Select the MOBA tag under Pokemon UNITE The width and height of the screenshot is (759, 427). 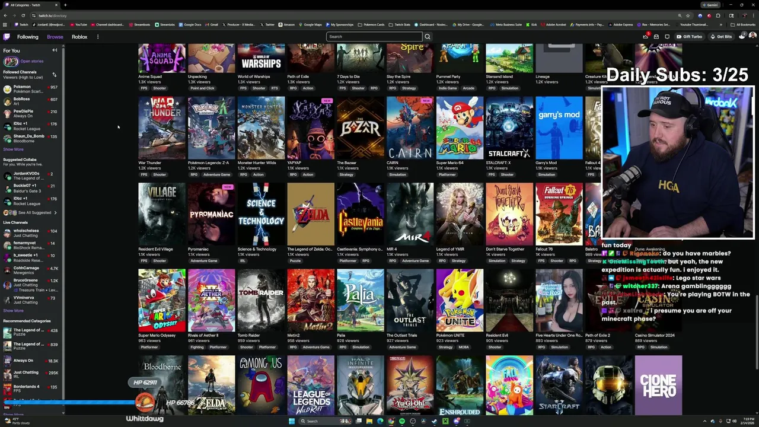pyautogui.click(x=464, y=347)
